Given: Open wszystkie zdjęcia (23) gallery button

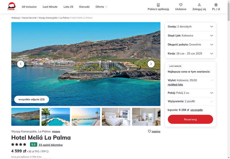Looking at the screenshot, I should [32, 99].
